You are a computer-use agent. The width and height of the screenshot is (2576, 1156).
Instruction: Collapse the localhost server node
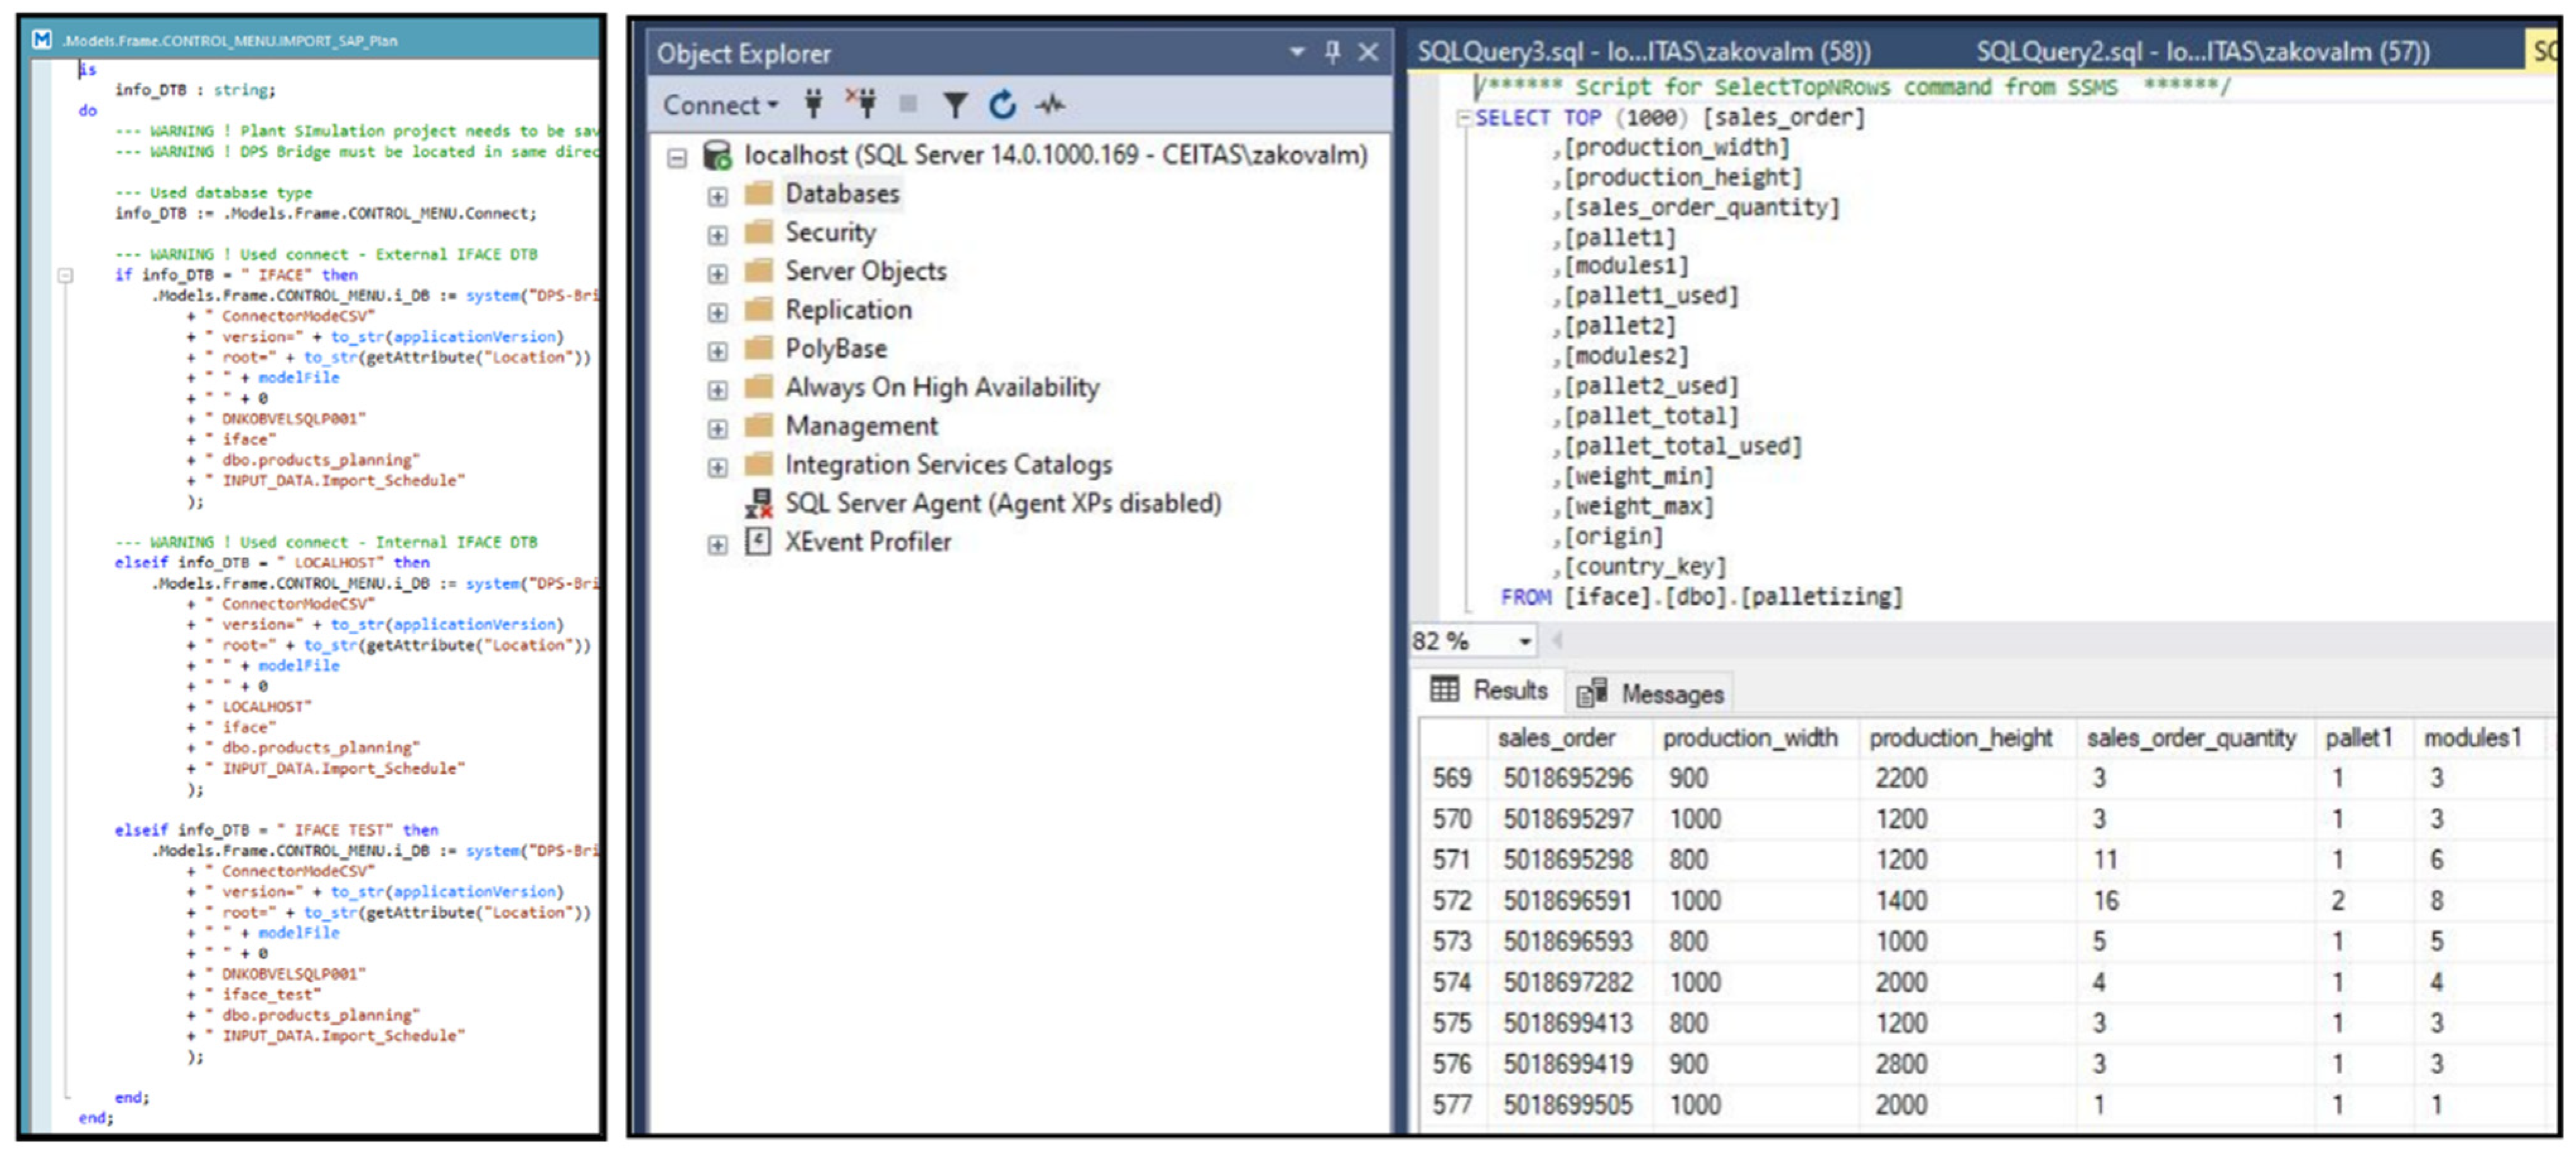[x=677, y=157]
